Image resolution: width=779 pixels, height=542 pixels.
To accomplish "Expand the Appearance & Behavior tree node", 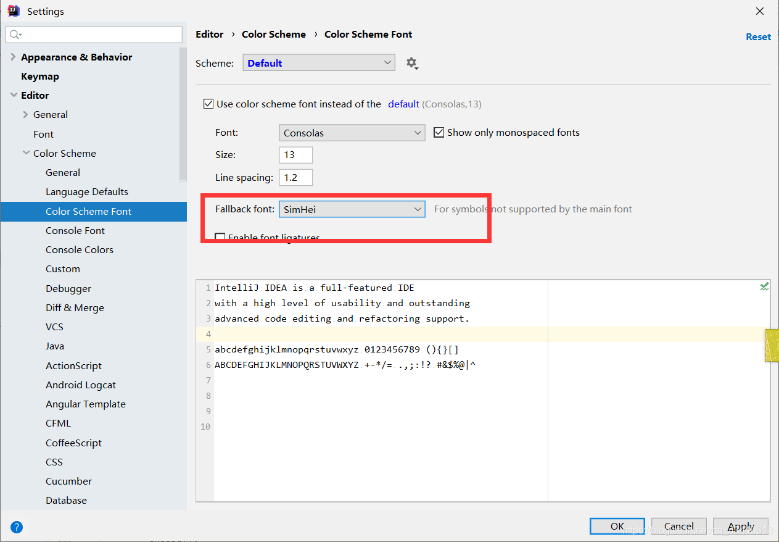I will click(x=13, y=57).
